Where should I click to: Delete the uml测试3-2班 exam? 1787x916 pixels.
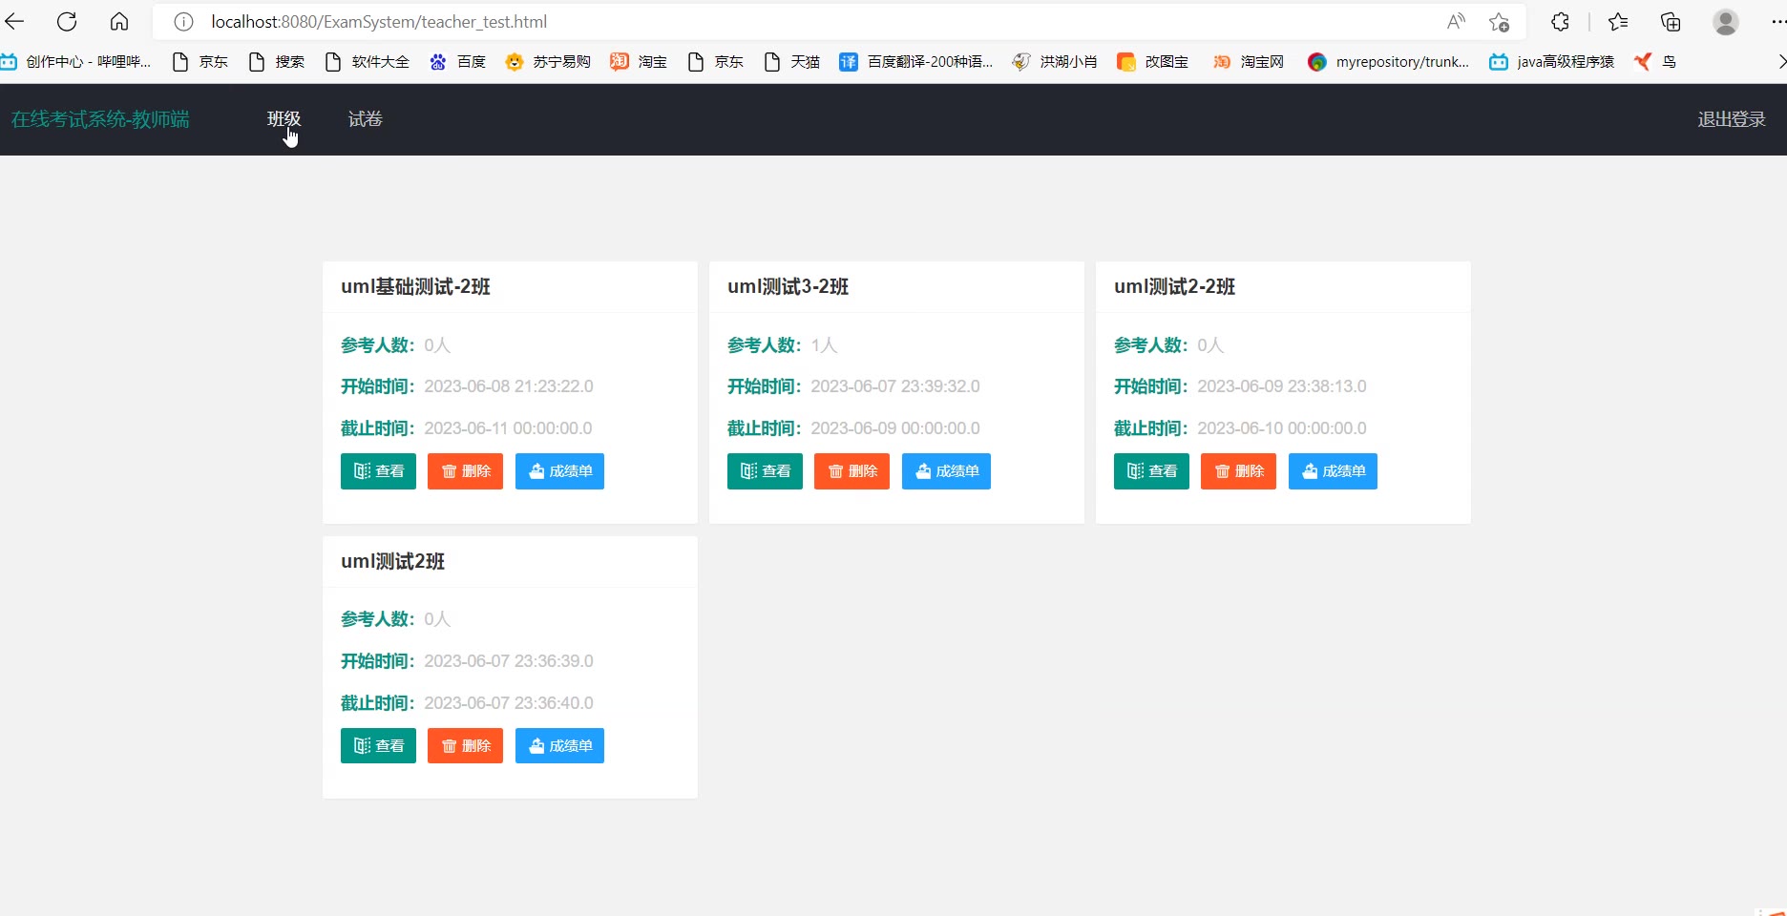click(x=851, y=471)
